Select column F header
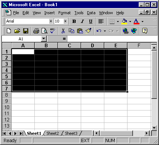 (139, 45)
